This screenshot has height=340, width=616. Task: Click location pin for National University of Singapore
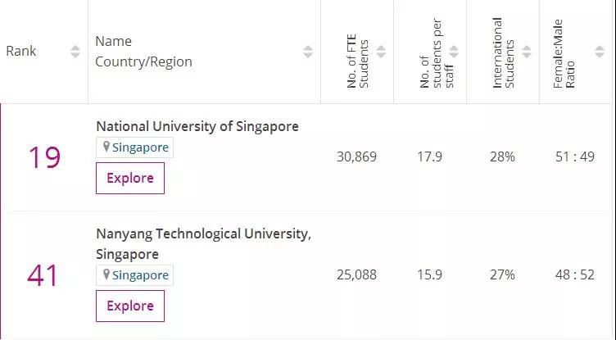106,148
